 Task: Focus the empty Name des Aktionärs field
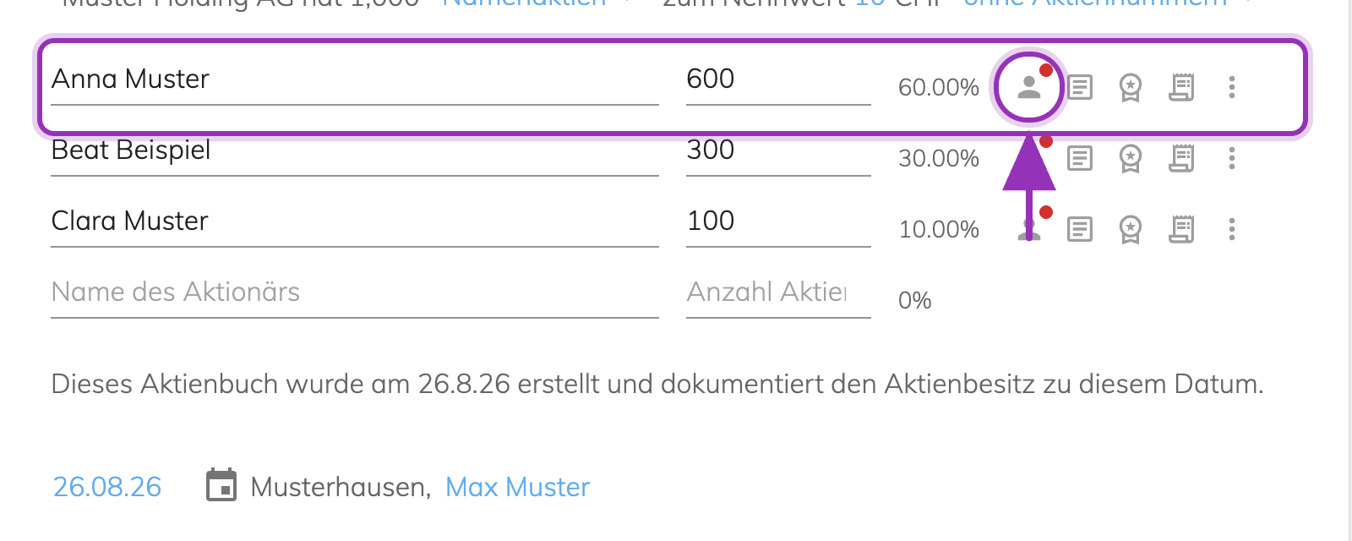[x=355, y=292]
